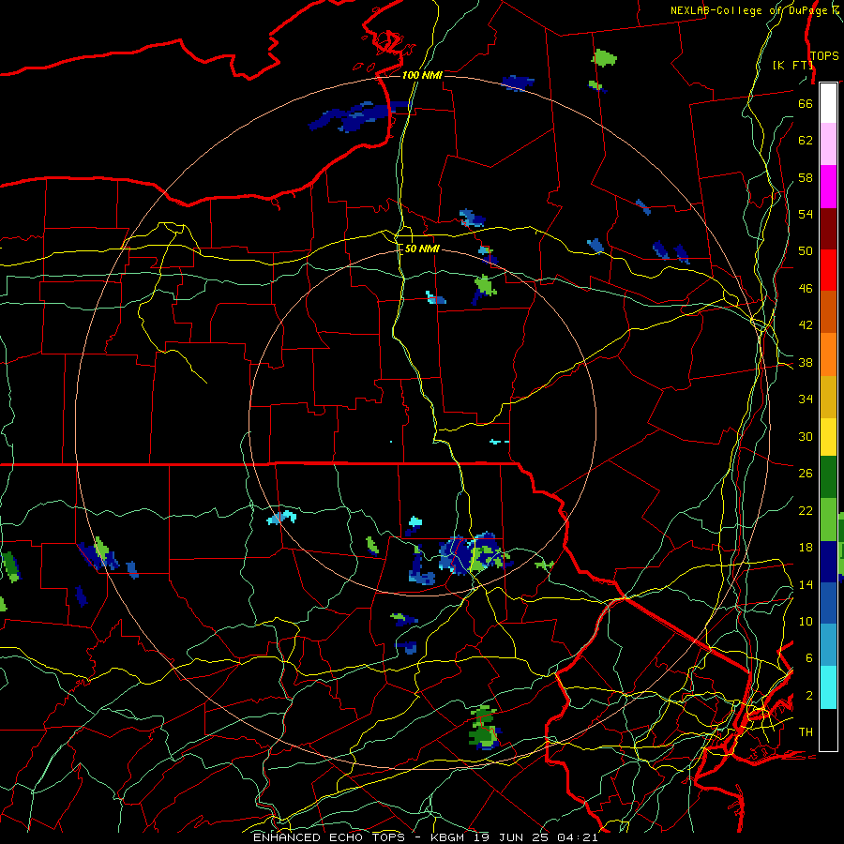Click the legend value "38"
Image resolution: width=844 pixels, height=844 pixels.
click(806, 362)
